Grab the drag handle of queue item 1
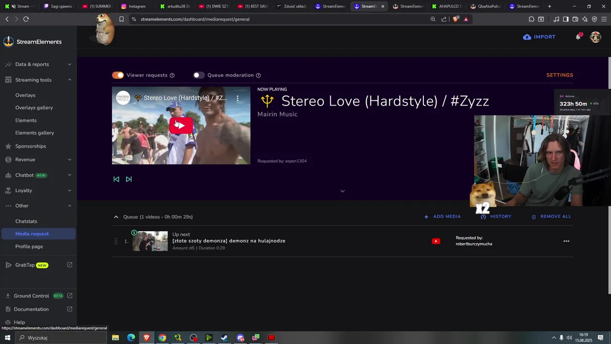Viewport: 611px width, 344px height. (116, 241)
